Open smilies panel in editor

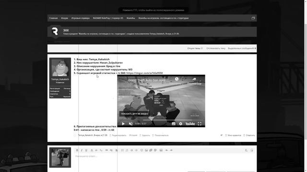coord(142,150)
